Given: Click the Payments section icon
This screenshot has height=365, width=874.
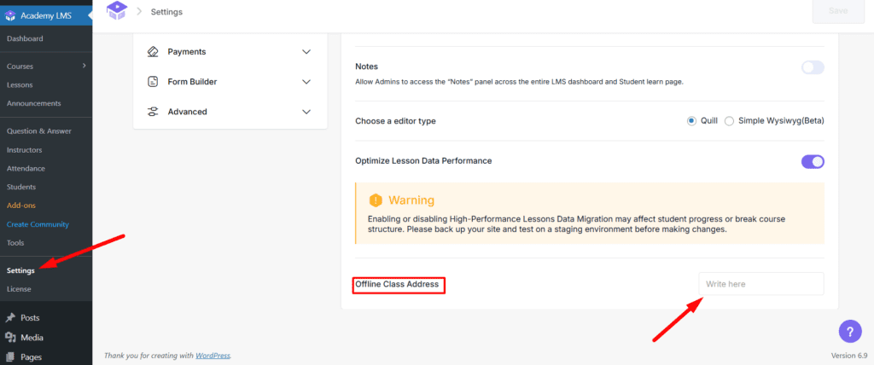Looking at the screenshot, I should (x=153, y=52).
